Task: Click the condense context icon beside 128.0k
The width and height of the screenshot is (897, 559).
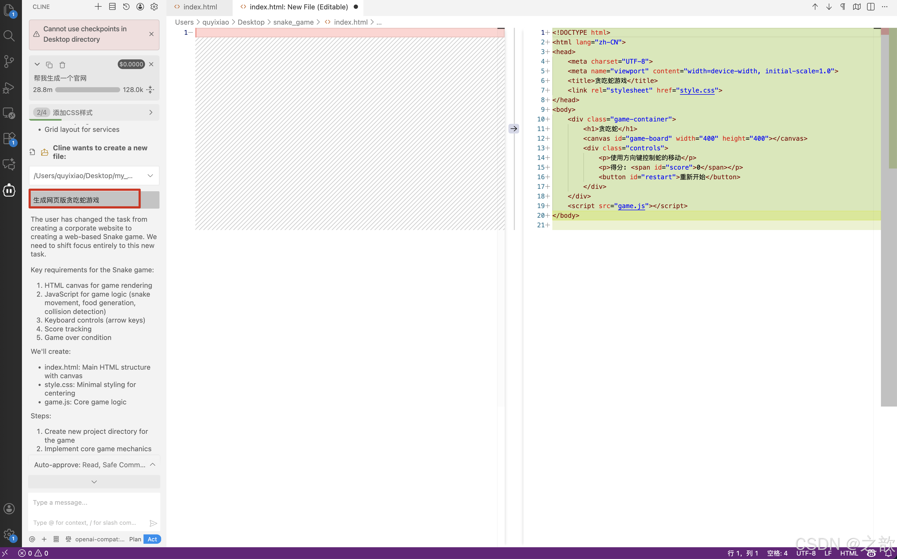Action: point(150,90)
